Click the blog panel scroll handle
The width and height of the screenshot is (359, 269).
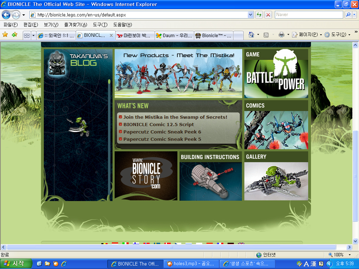click(x=109, y=81)
